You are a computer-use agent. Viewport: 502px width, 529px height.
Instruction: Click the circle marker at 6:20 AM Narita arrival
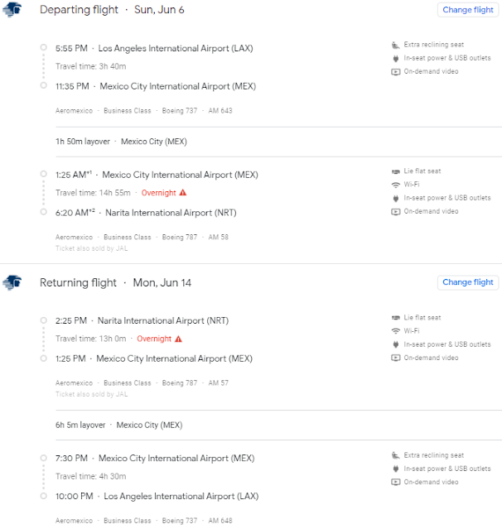click(44, 212)
